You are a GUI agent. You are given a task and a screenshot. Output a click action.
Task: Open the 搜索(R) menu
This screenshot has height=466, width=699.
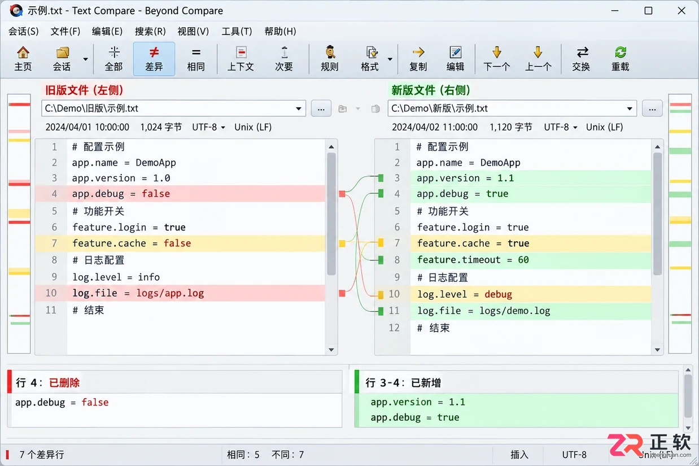(x=150, y=31)
